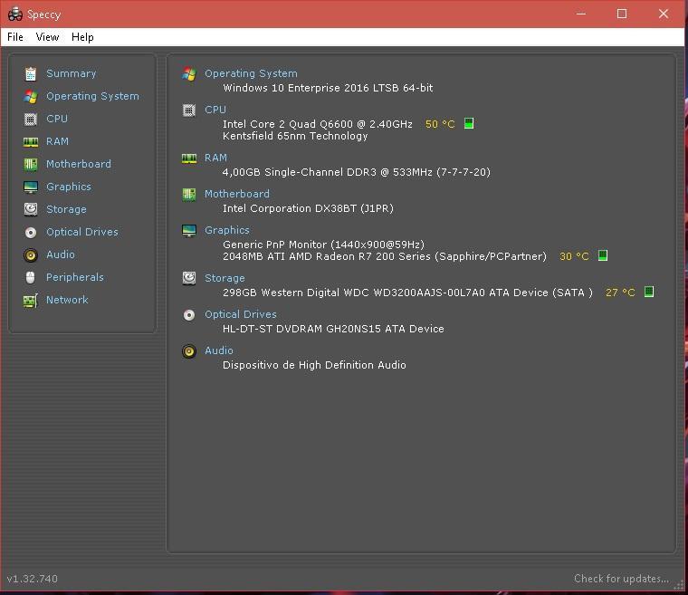Click the 27 °C drive temperature value
The height and width of the screenshot is (595, 688).
pos(620,293)
